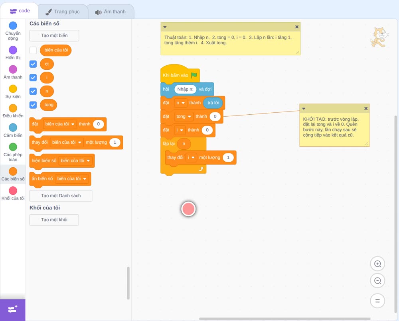The width and height of the screenshot is (399, 321).
Task: Switch to the code tab
Action: (x=20, y=11)
